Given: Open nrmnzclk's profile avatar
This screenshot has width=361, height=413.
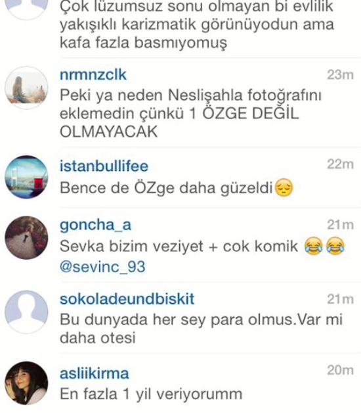Looking at the screenshot, I should (26, 87).
